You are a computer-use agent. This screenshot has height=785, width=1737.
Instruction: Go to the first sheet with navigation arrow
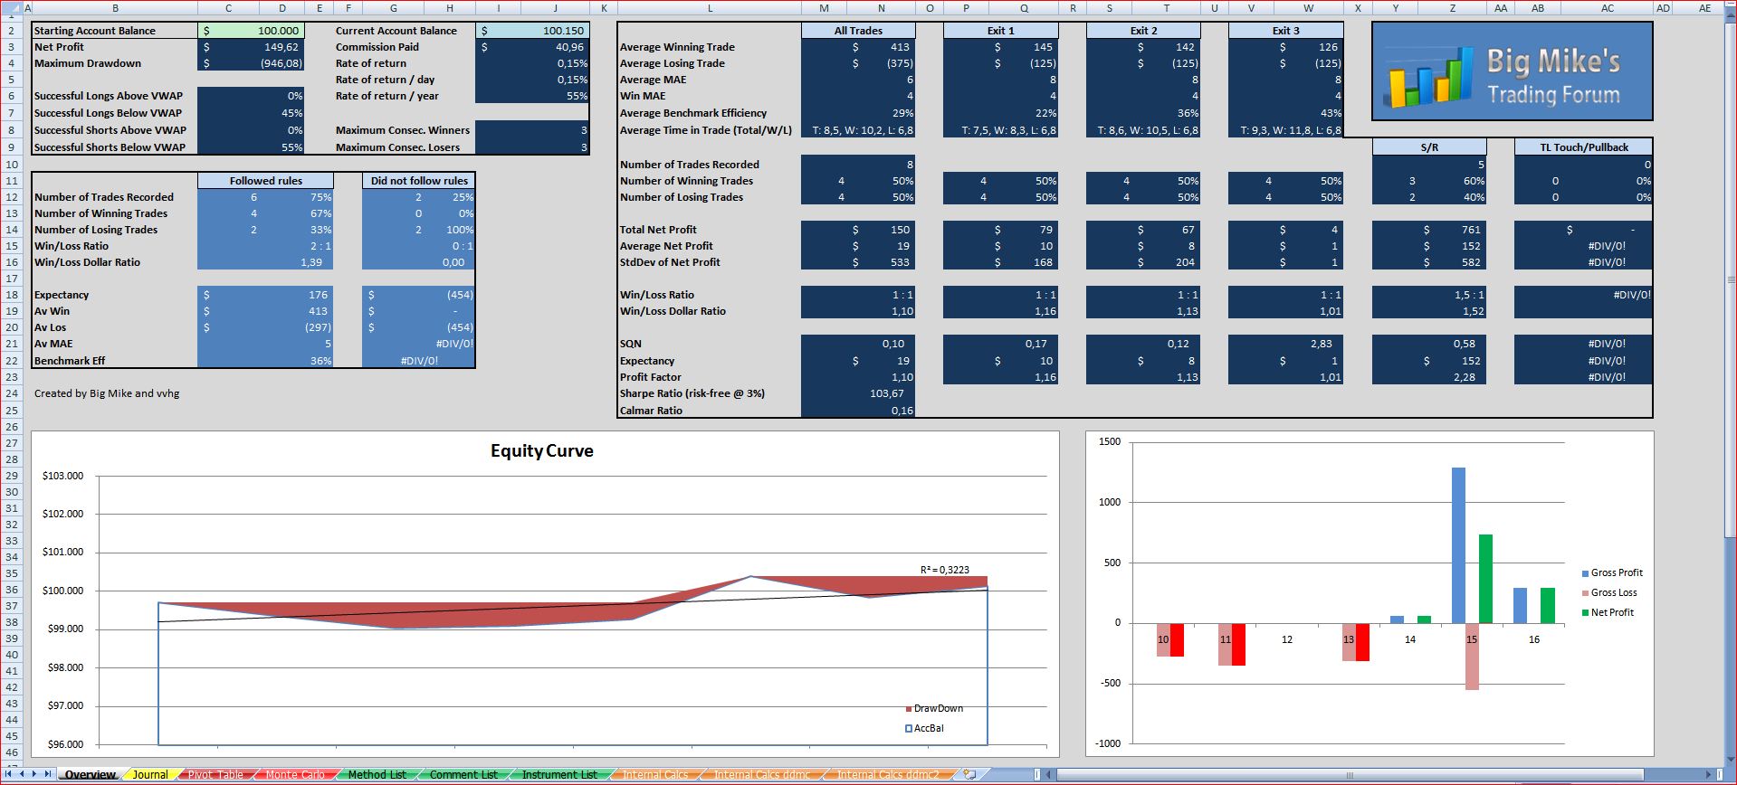(x=10, y=774)
